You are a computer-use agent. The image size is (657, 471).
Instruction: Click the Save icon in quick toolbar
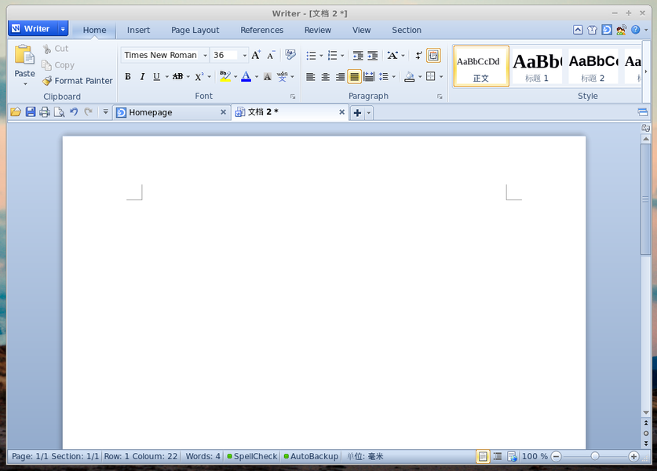[31, 112]
